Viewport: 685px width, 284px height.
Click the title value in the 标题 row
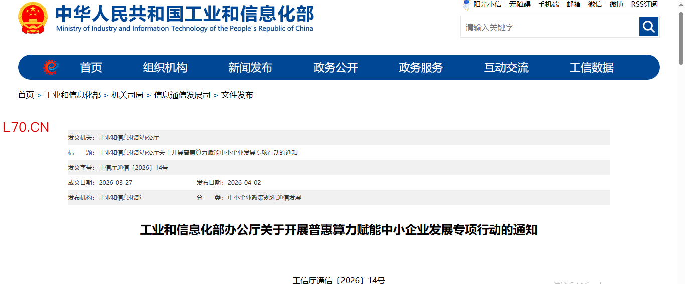pyautogui.click(x=199, y=152)
